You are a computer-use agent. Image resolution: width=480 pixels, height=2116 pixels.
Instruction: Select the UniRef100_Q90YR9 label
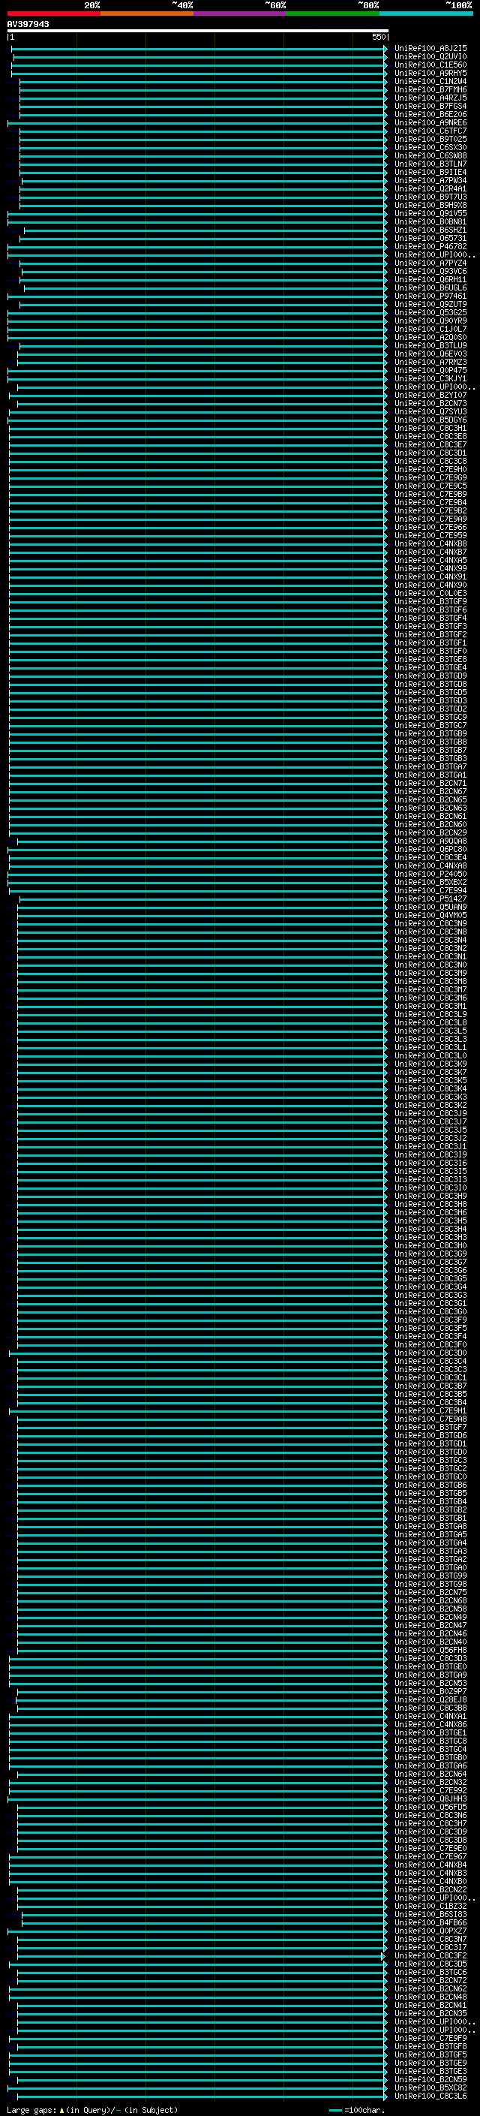pos(430,321)
